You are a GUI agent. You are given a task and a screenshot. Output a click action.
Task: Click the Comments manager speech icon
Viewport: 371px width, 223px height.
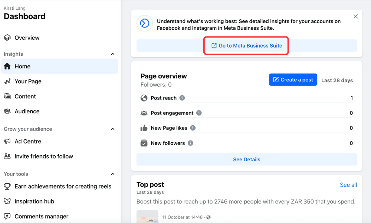pyautogui.click(x=7, y=216)
